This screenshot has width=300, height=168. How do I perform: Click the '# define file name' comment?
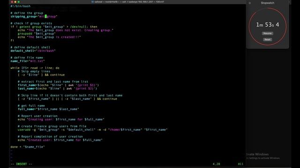[x=27, y=57]
